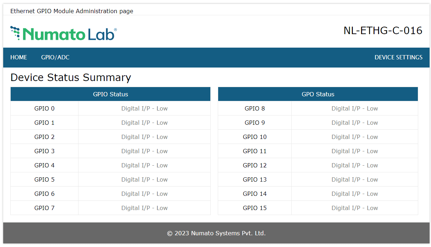
Task: Select the GPIO 0 row label
Action: (44, 108)
